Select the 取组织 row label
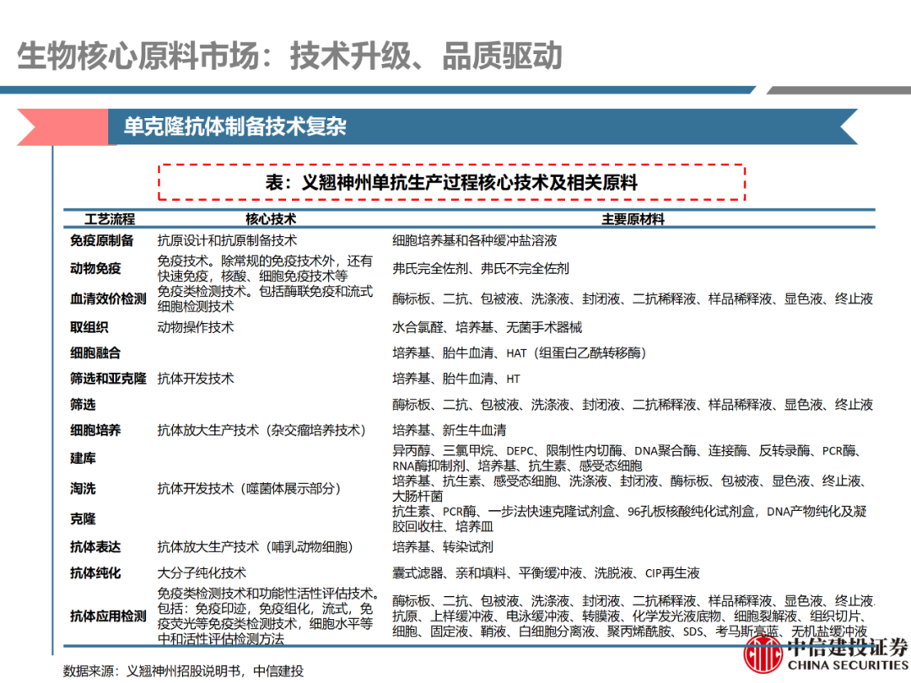The width and height of the screenshot is (911, 683). 89,327
